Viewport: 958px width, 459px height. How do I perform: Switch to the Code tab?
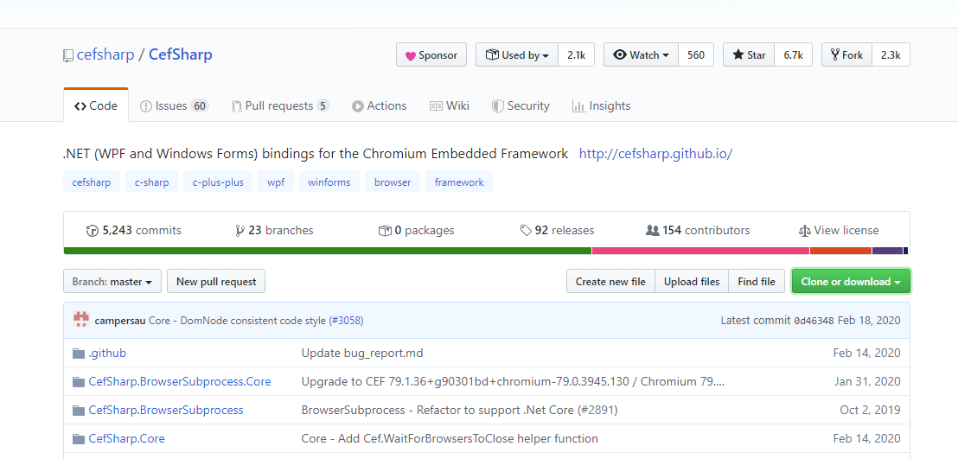click(96, 105)
